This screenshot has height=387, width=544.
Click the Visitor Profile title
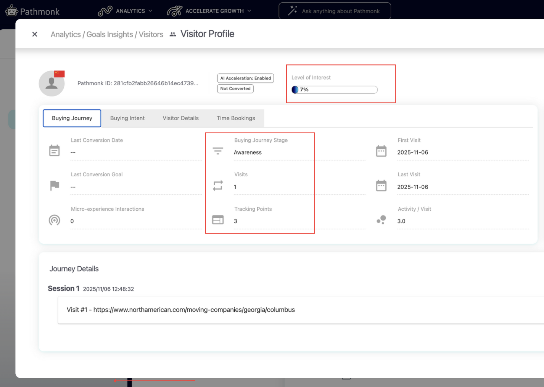coord(208,34)
